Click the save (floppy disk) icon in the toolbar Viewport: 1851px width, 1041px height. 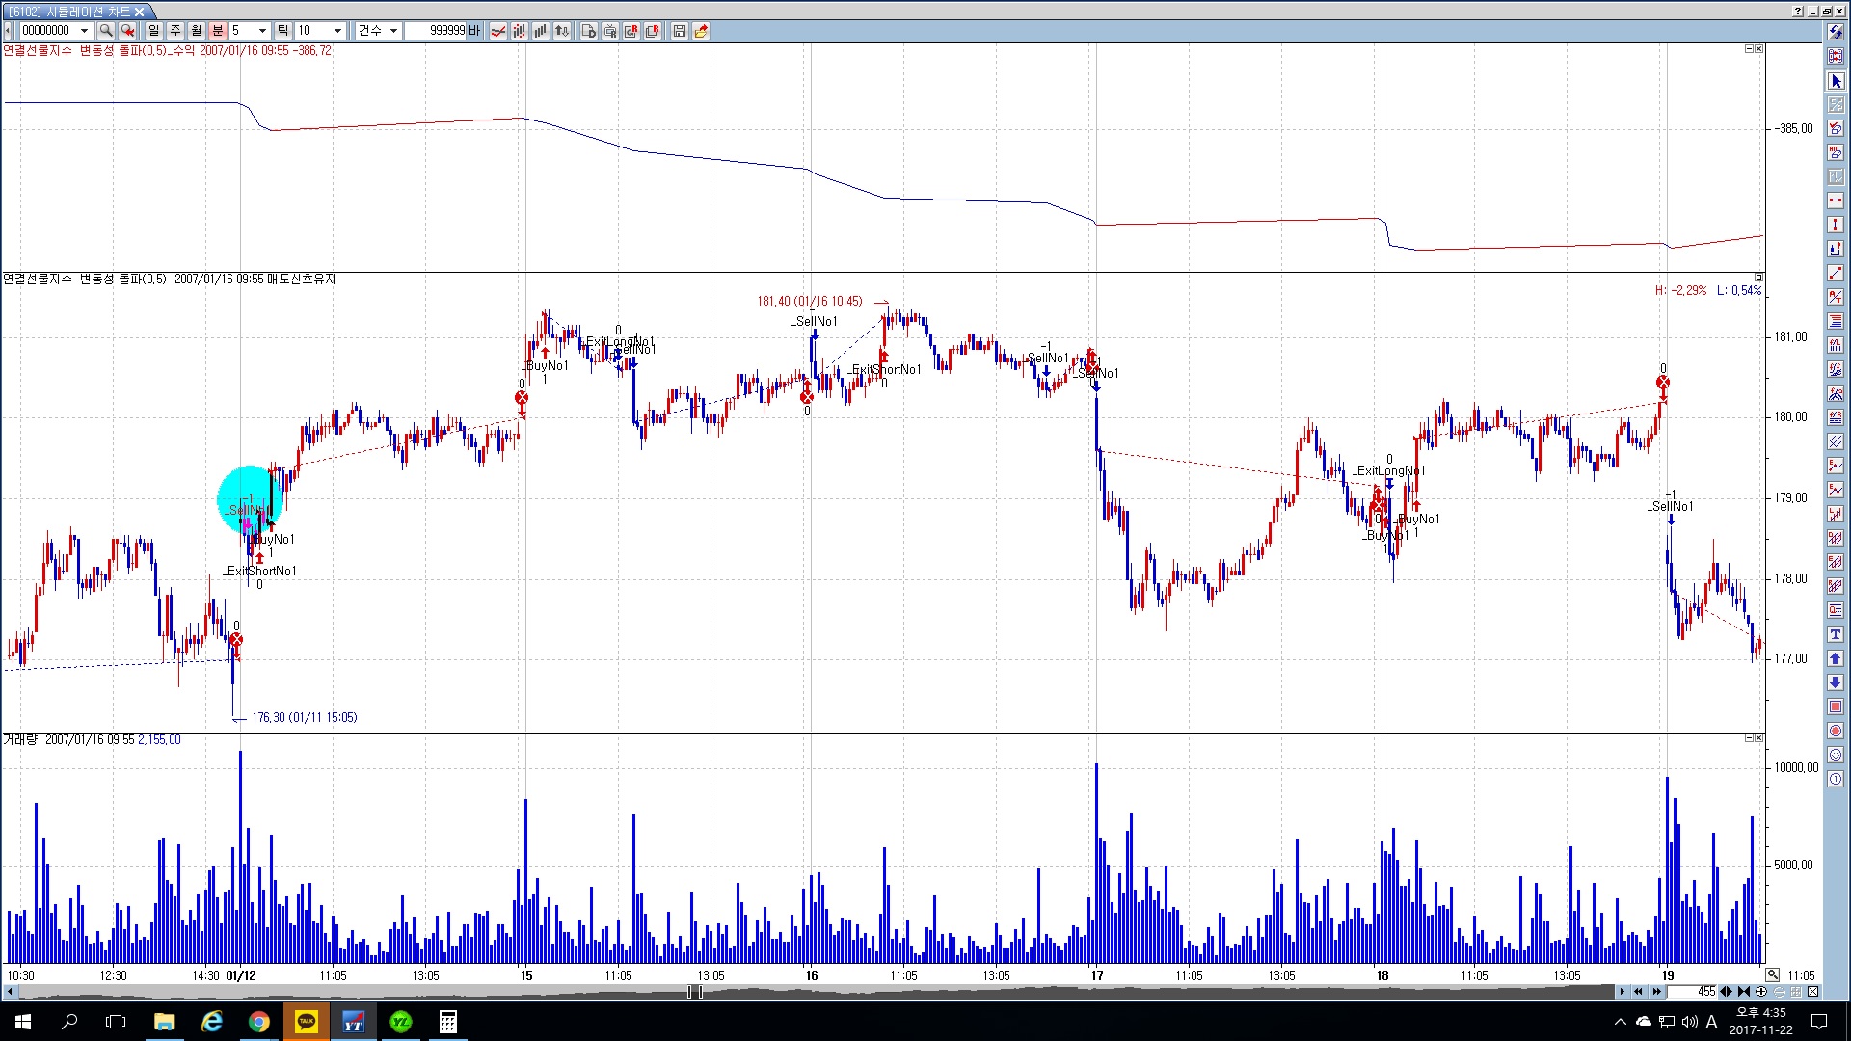click(680, 31)
